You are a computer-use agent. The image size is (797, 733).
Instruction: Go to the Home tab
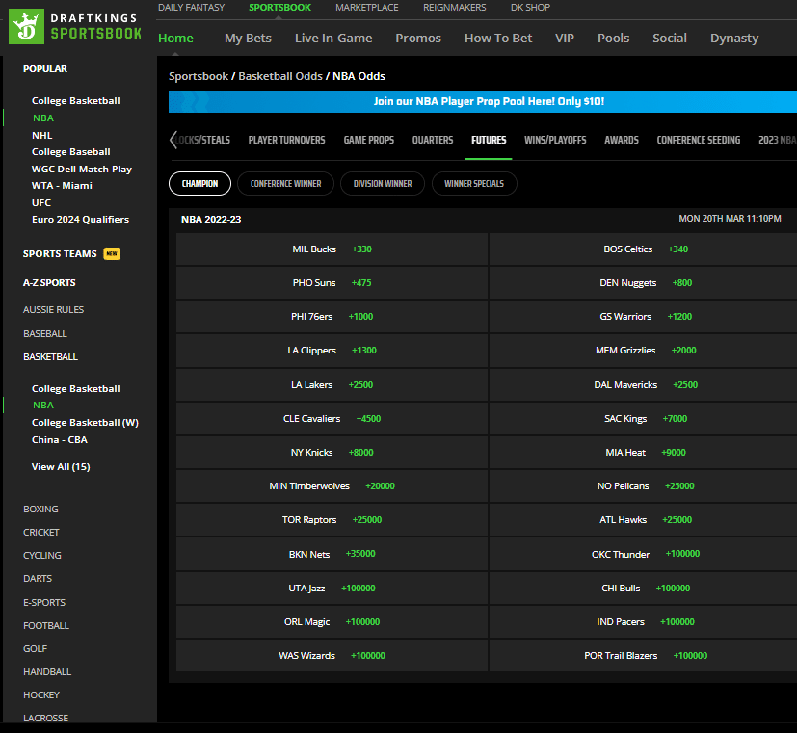(x=175, y=39)
